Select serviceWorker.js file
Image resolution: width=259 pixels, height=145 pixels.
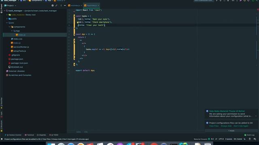20,47
